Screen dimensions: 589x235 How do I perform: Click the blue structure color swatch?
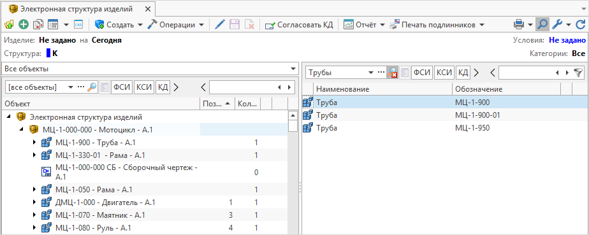pyautogui.click(x=48, y=53)
